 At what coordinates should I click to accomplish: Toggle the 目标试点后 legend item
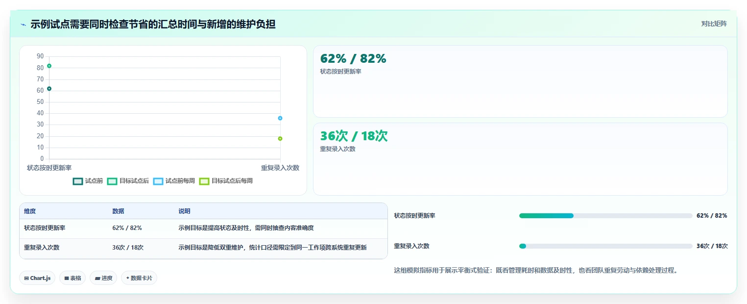128,181
